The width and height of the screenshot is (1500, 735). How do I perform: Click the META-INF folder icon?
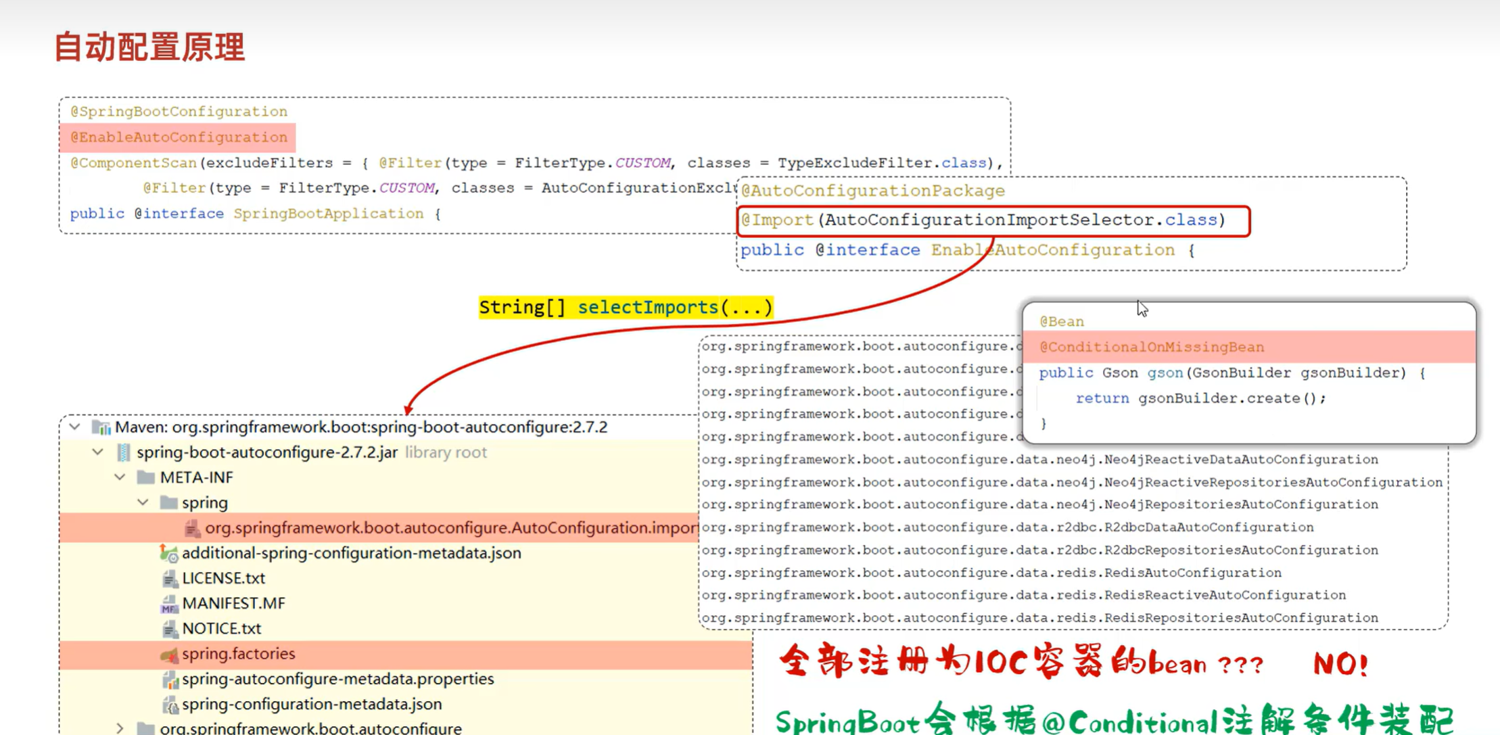click(x=145, y=477)
